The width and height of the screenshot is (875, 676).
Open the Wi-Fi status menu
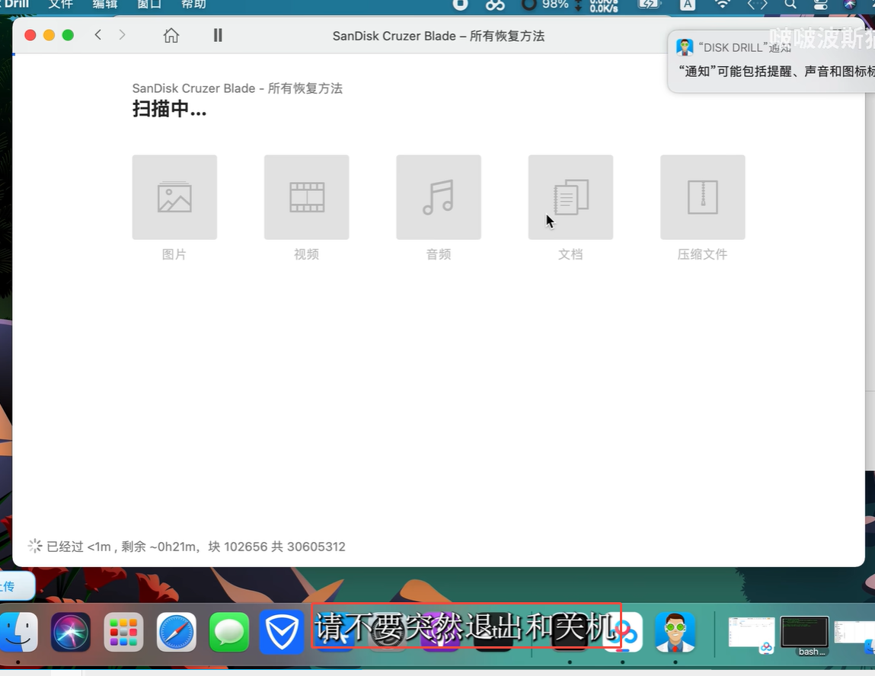pos(722,5)
